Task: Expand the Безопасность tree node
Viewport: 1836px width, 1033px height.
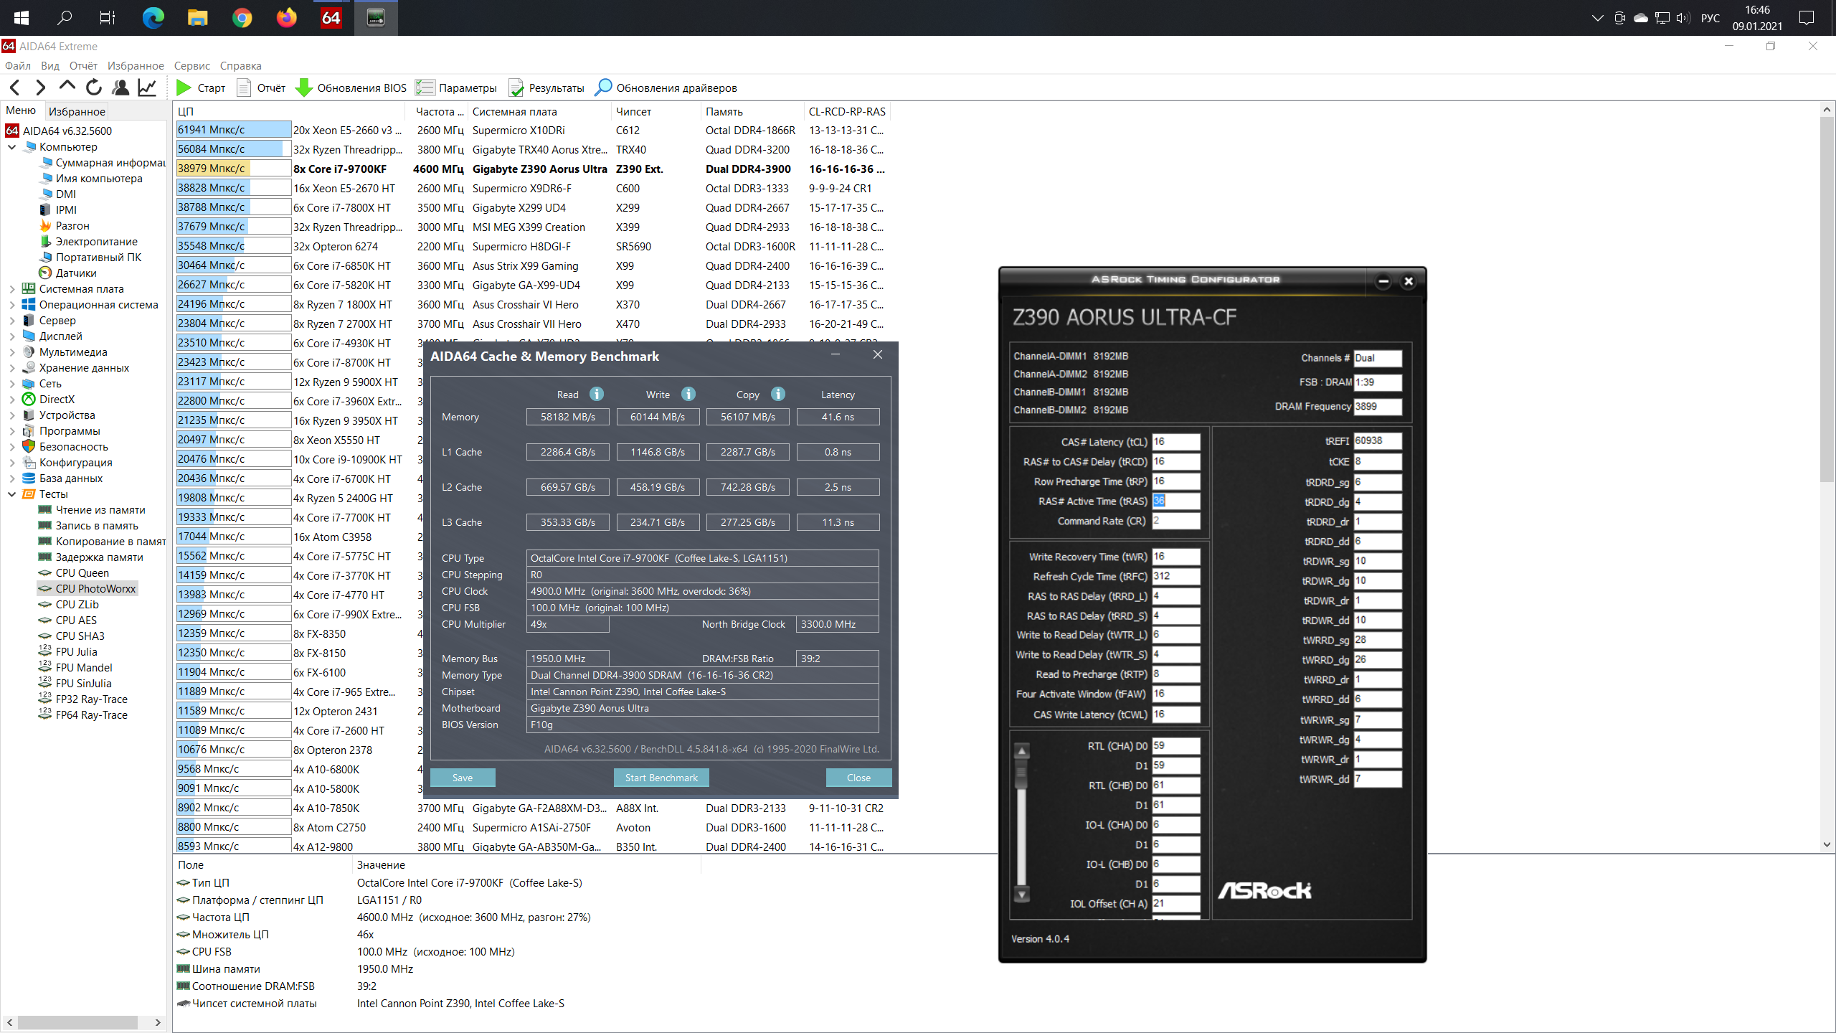Action: coord(12,447)
